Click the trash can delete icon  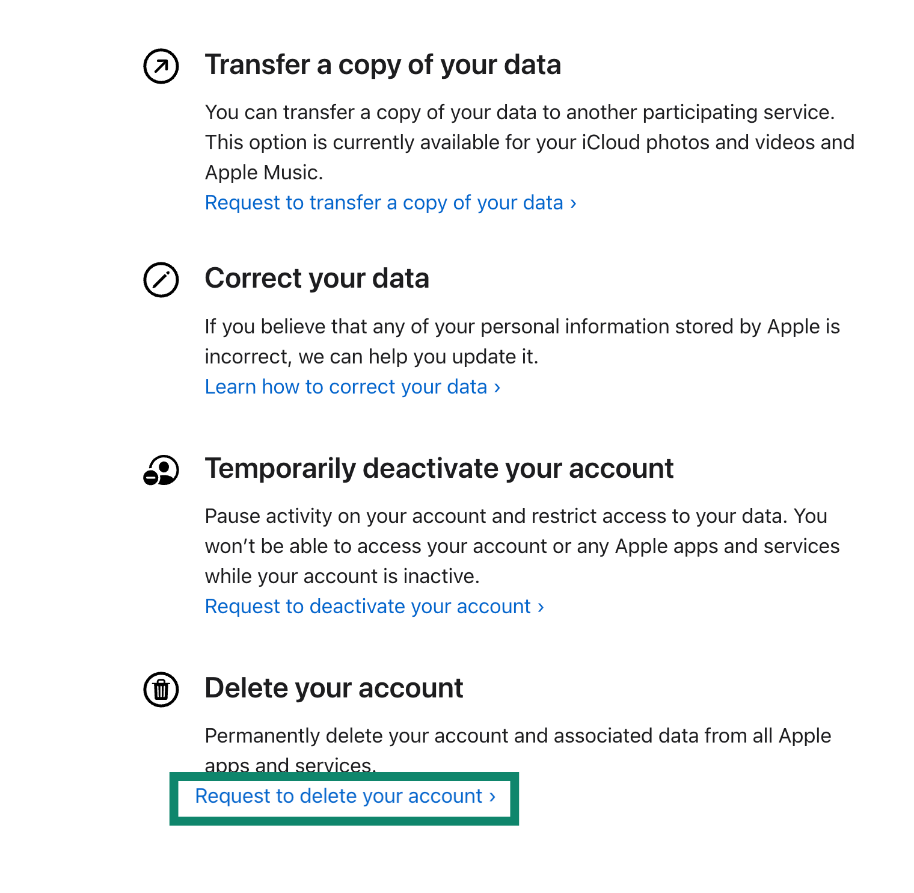pos(161,690)
